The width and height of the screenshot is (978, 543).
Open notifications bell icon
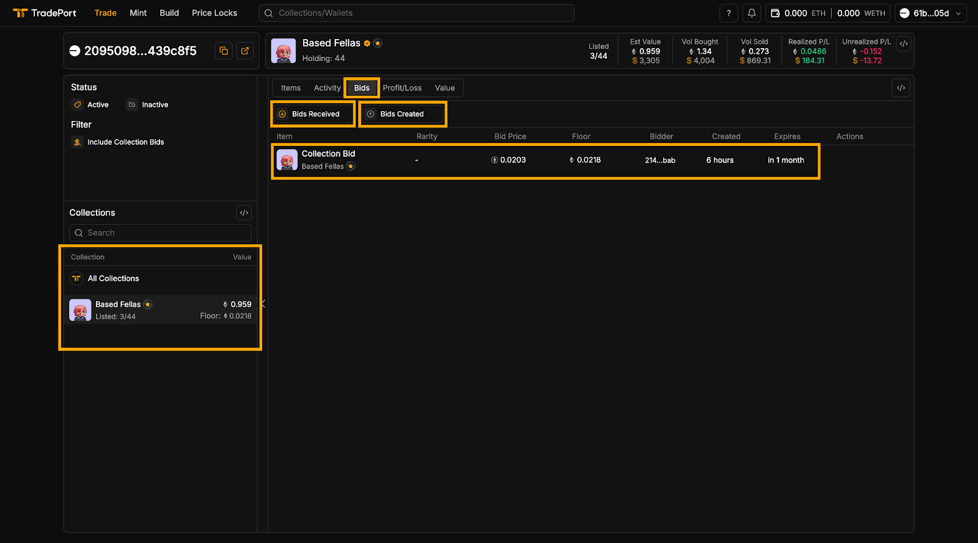tap(752, 13)
